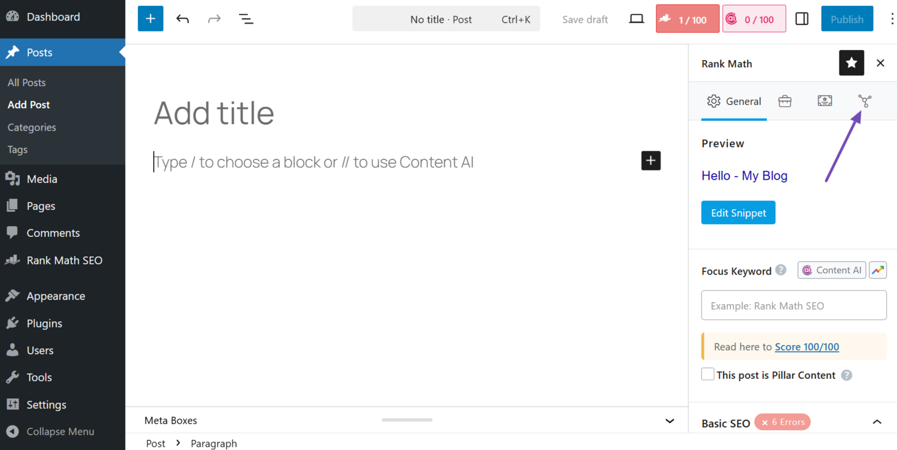Click the Edit Snippet button
The height and width of the screenshot is (450, 897).
[738, 213]
